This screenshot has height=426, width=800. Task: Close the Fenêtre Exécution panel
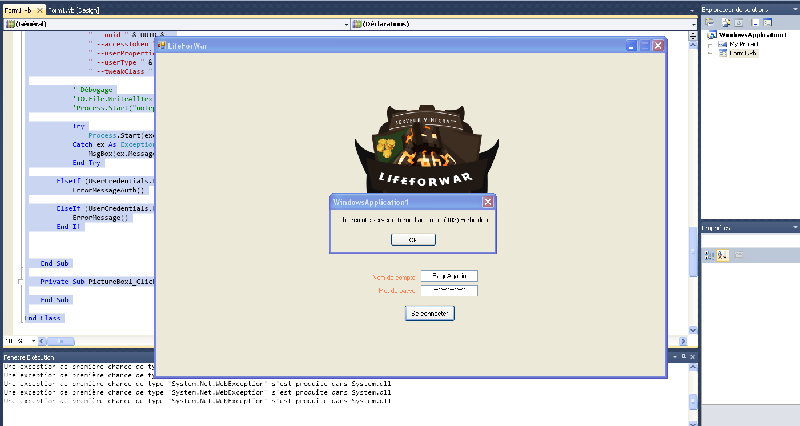coord(693,357)
